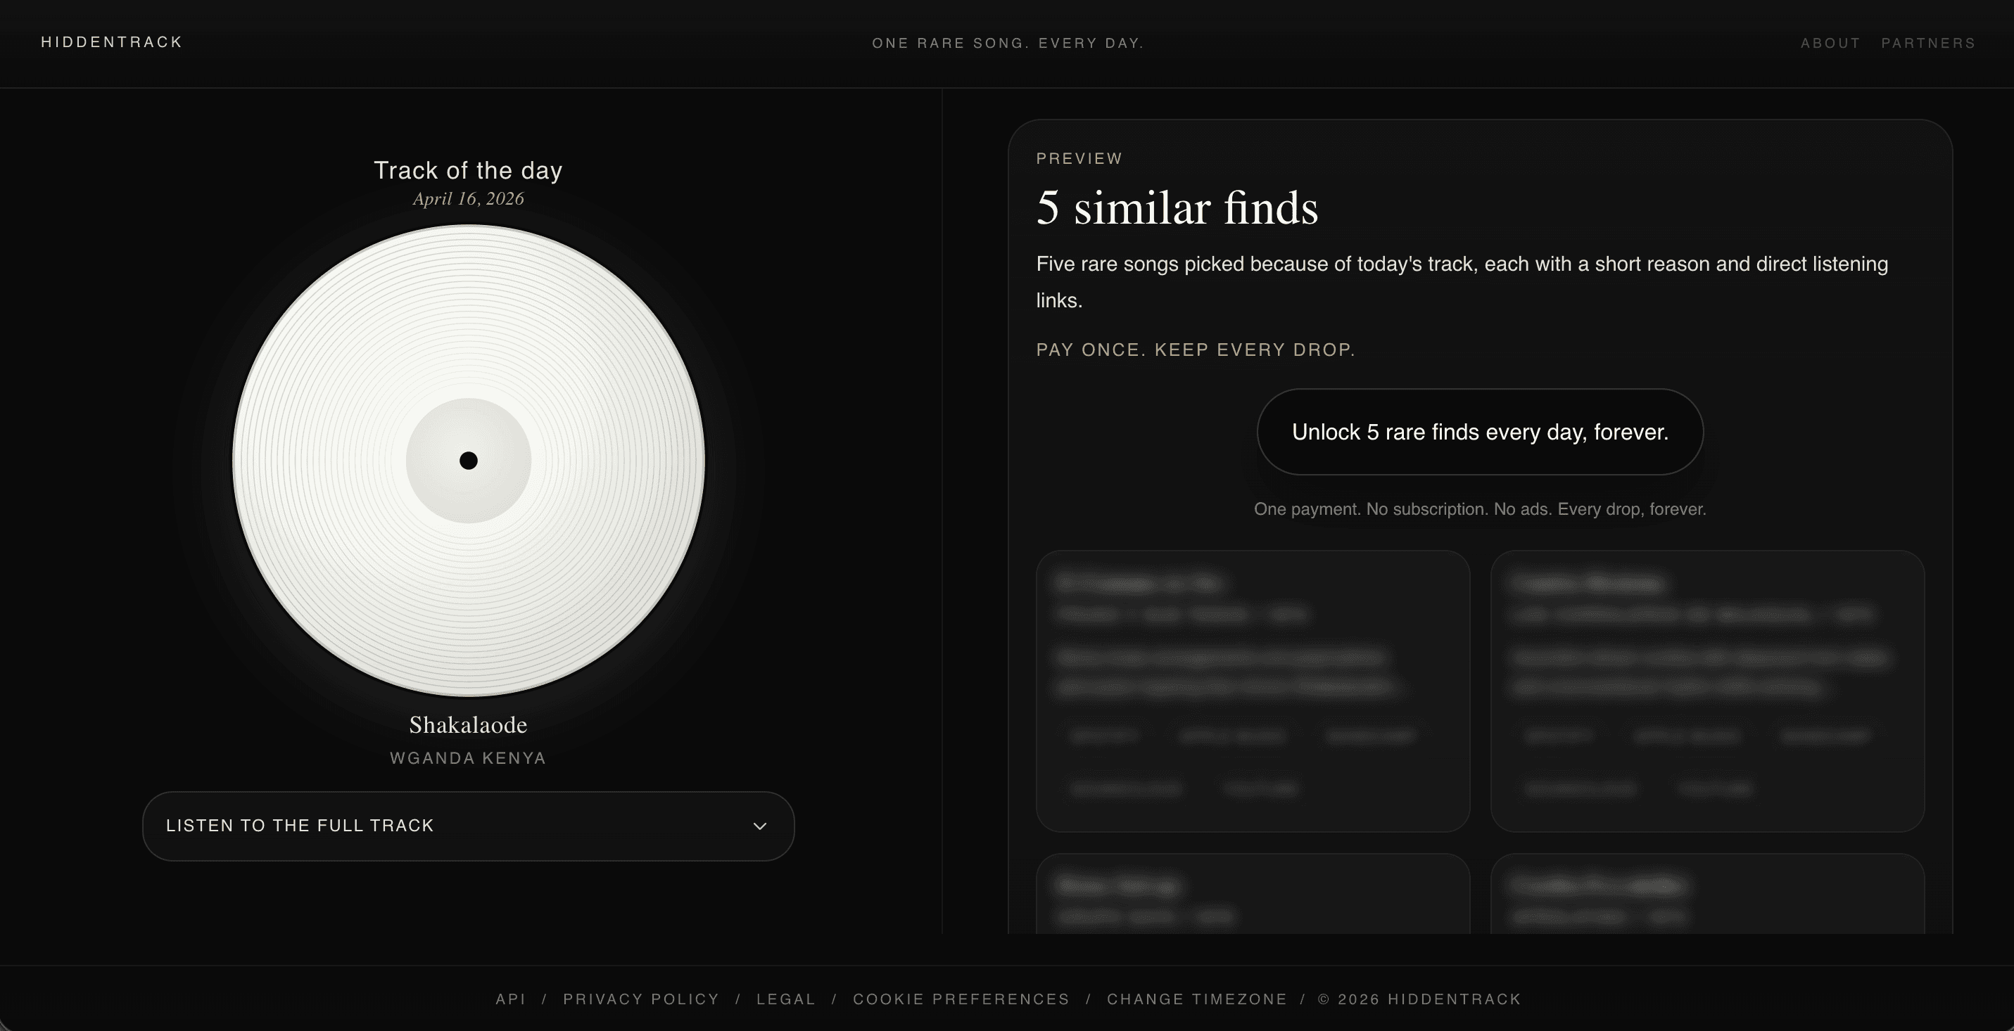The image size is (2014, 1031).
Task: Open Cookie Preferences
Action: click(961, 999)
